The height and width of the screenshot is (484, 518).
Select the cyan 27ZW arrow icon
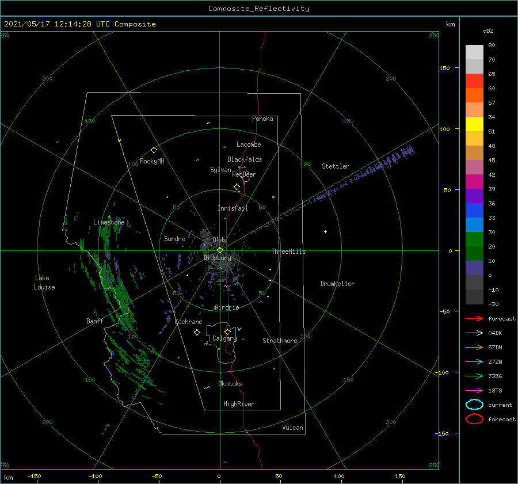pyautogui.click(x=474, y=362)
